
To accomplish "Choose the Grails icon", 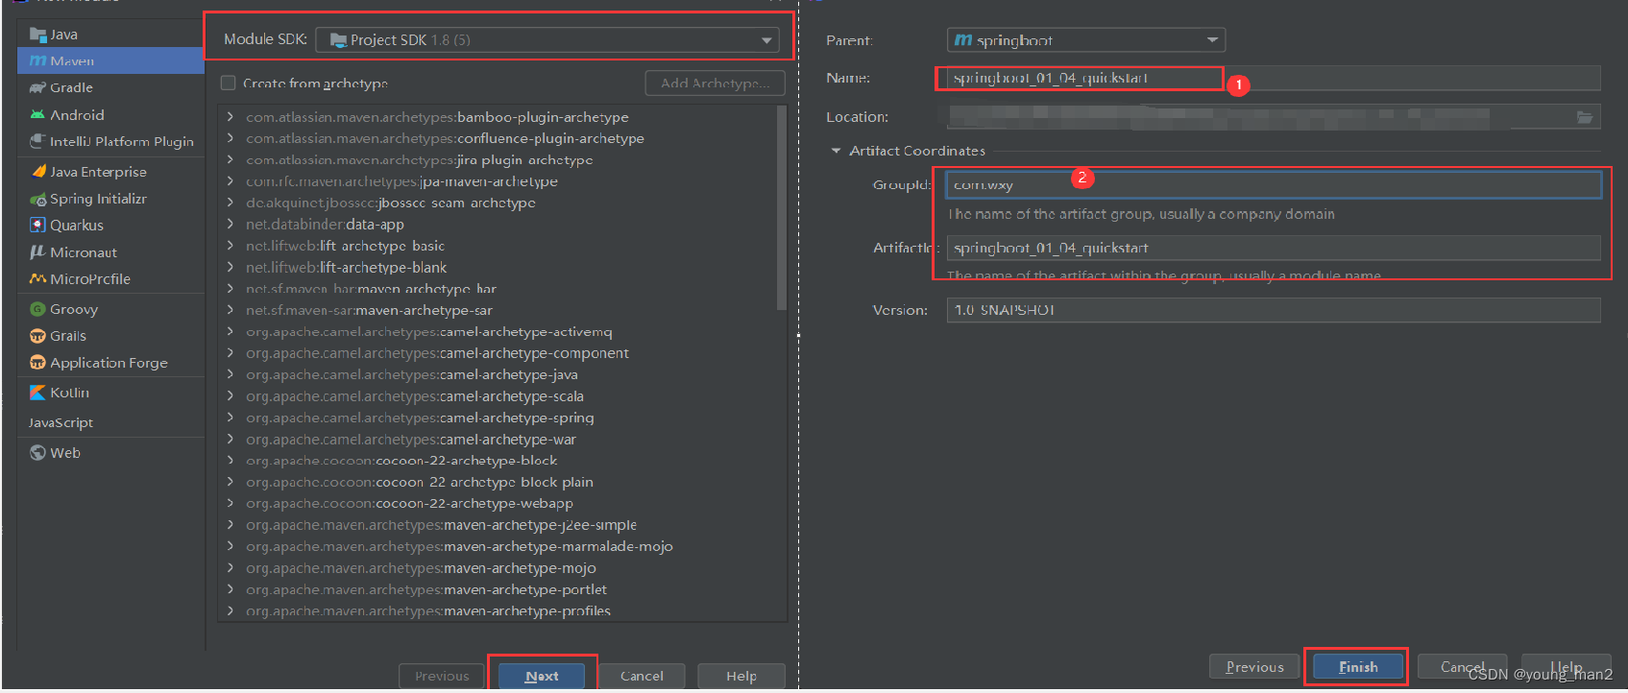I will click(37, 336).
